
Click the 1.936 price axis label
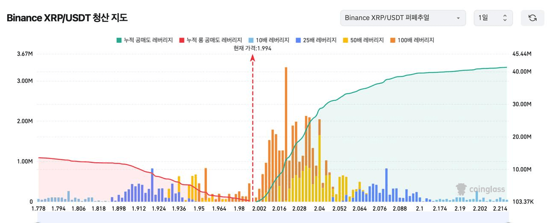point(179,208)
